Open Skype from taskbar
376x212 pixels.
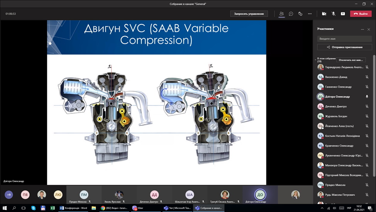pos(33,208)
